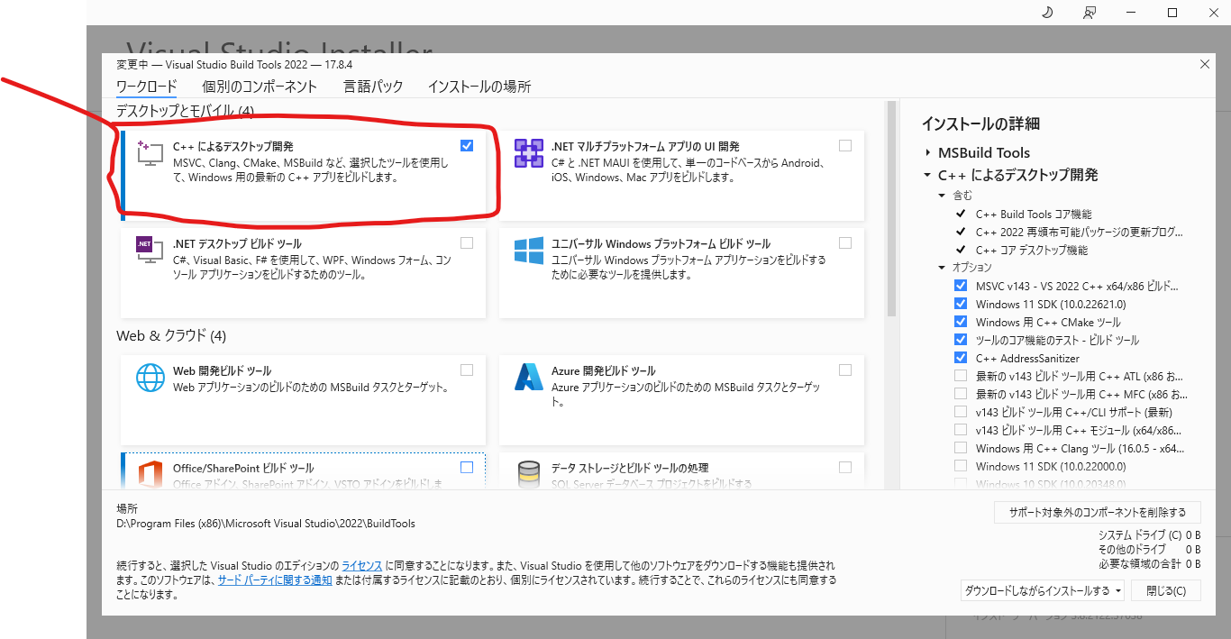Screen dimensions: 1231x639
Task: Close the workload modification dialog with X
Action: pos(1206,64)
